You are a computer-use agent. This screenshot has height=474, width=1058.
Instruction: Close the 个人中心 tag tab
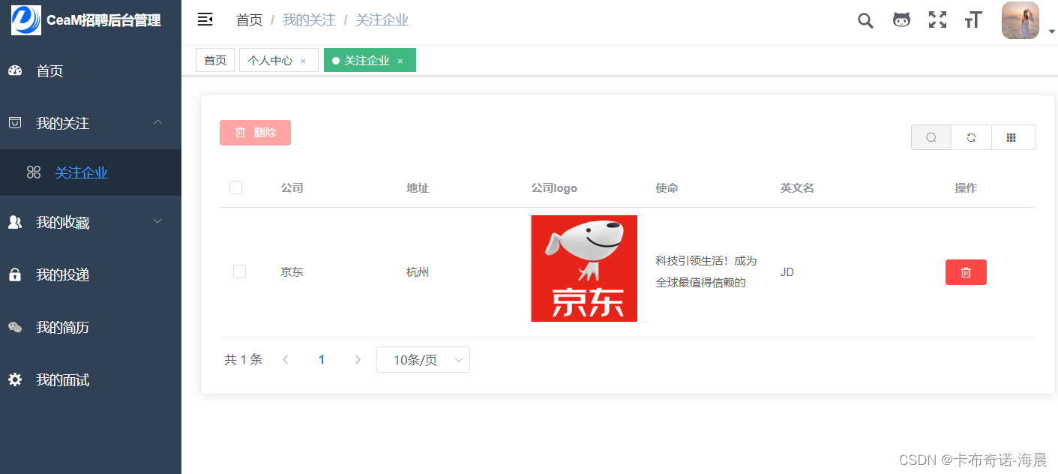tap(303, 61)
